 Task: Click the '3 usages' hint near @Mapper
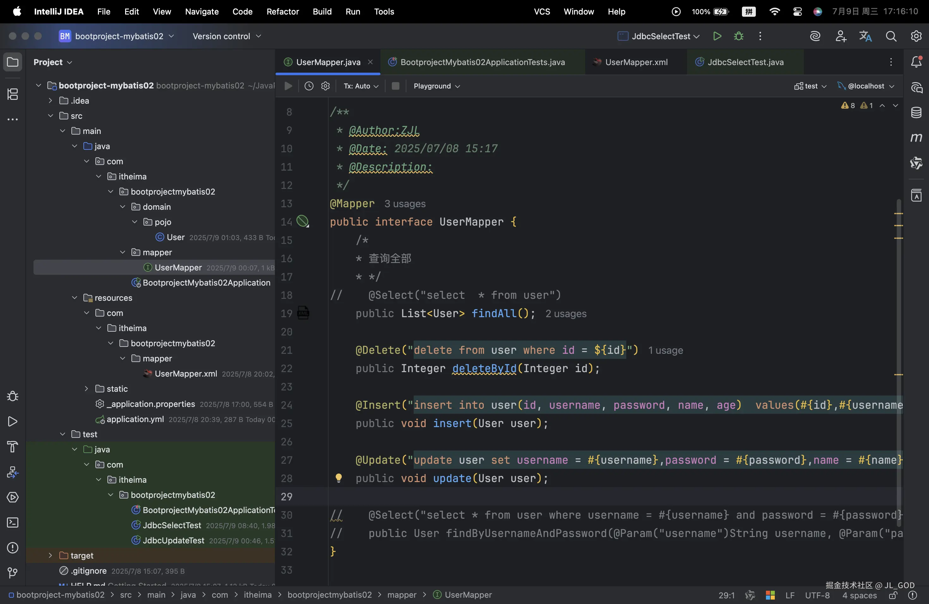point(405,204)
